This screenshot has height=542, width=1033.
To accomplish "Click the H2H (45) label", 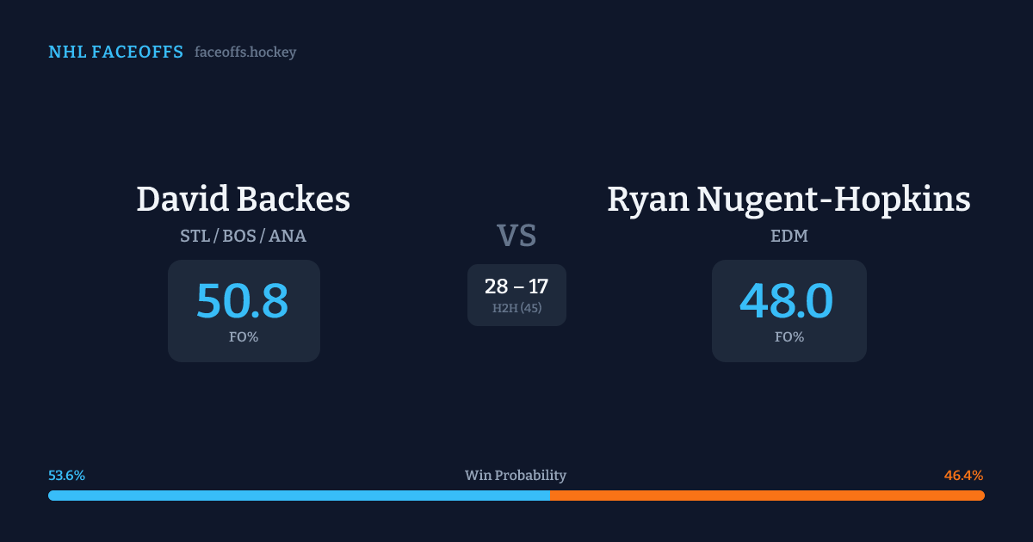I will [516, 308].
